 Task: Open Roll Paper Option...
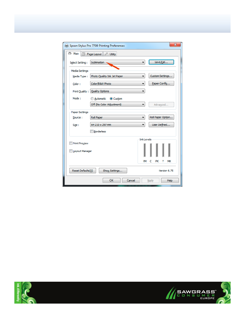pos(161,117)
